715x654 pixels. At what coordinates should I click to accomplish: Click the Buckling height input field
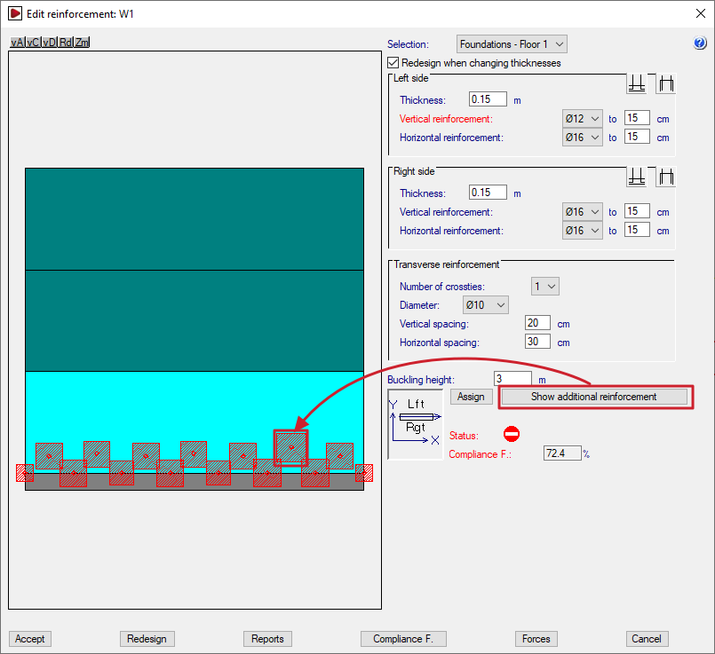pyautogui.click(x=512, y=378)
